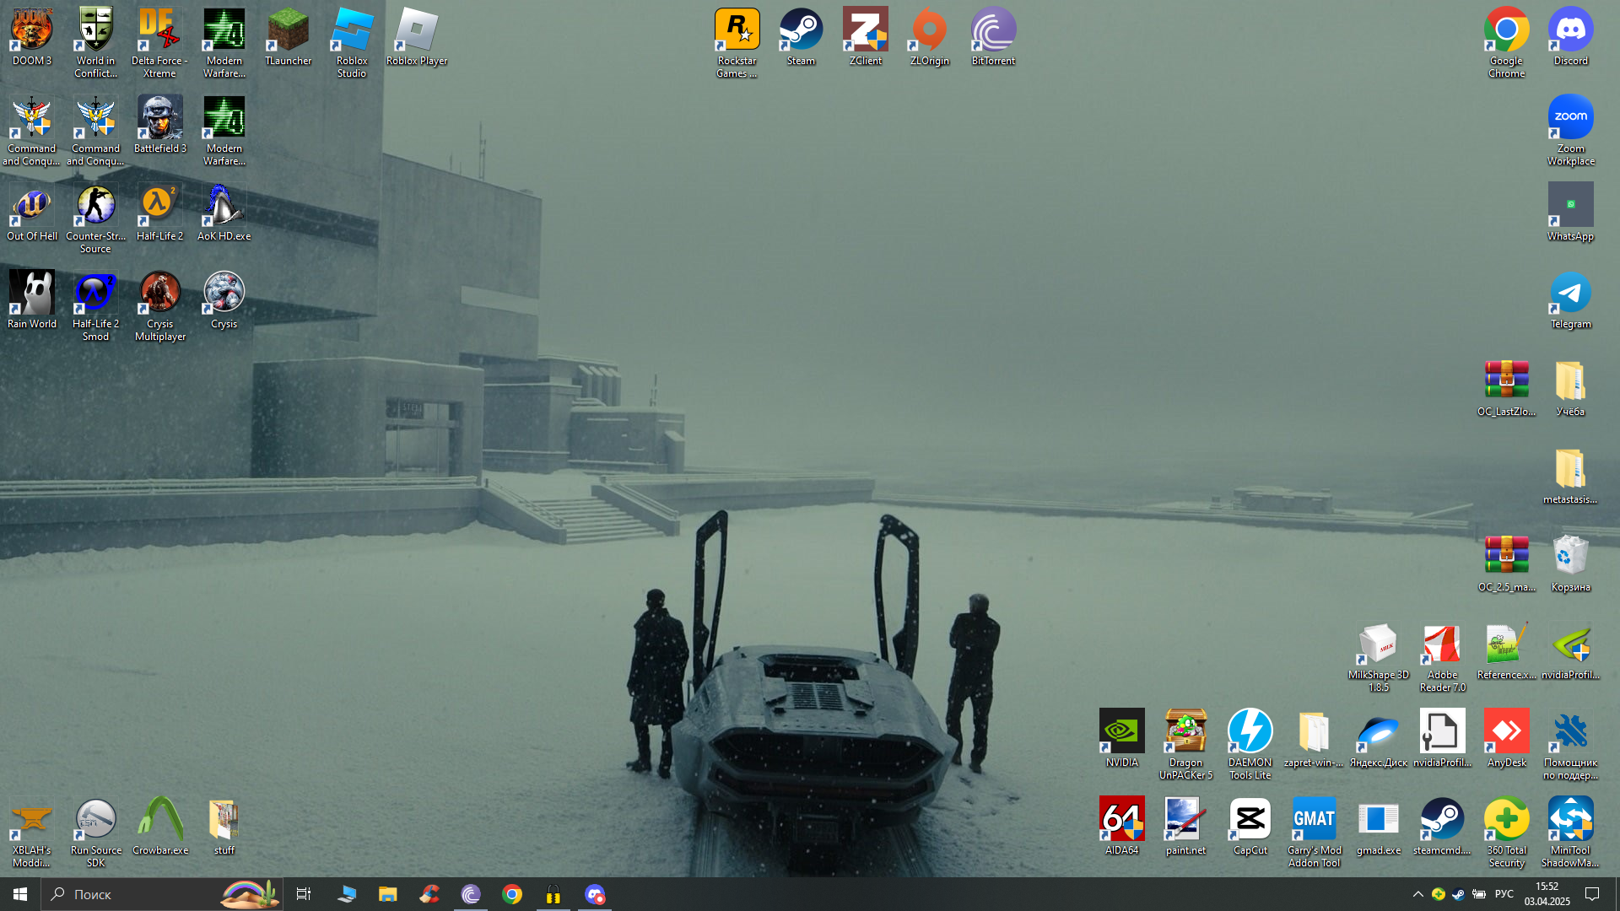The image size is (1620, 911).
Task: Open the NVIDIA desktop shortcut
Action: 1121,740
